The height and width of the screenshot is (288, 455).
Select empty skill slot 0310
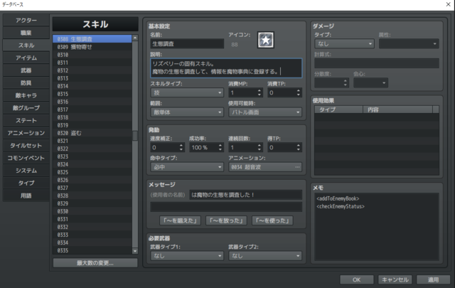[92, 55]
